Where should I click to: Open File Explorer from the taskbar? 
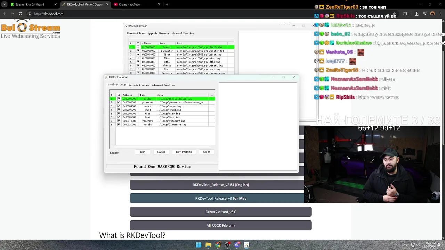point(208,245)
